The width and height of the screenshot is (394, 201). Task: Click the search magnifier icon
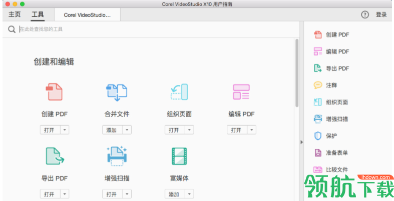[12, 29]
